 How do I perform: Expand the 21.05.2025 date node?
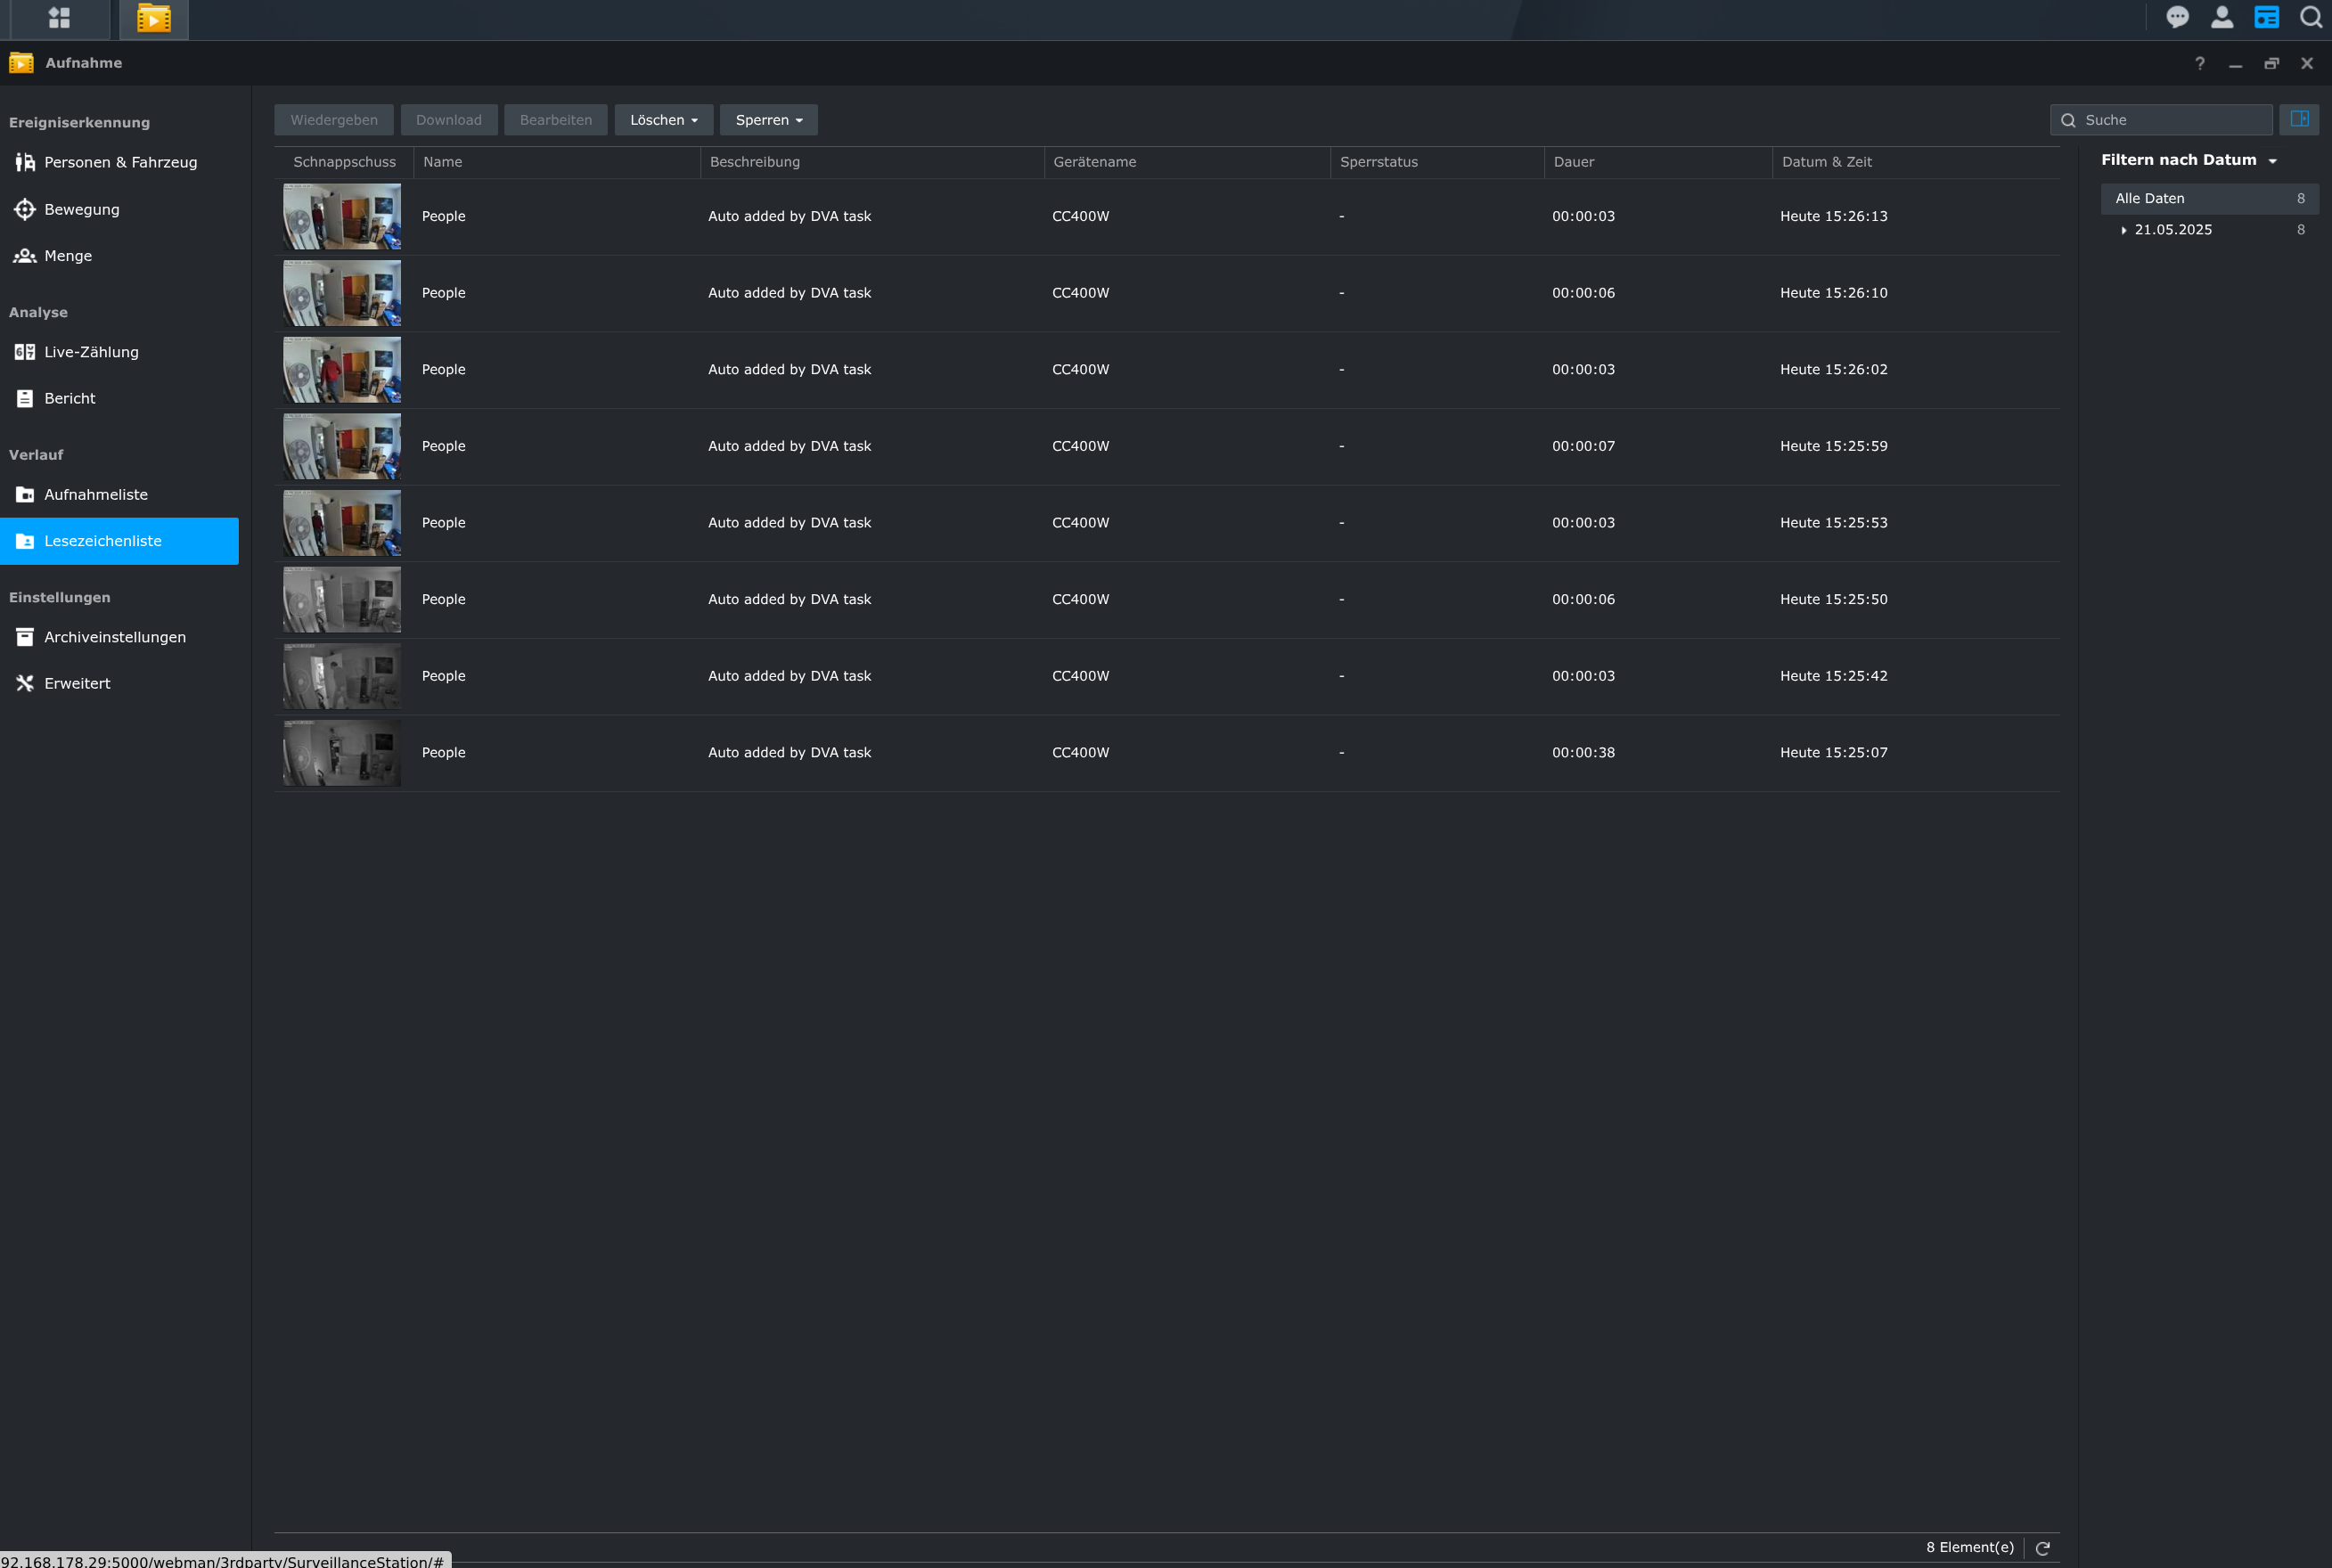coord(2124,230)
